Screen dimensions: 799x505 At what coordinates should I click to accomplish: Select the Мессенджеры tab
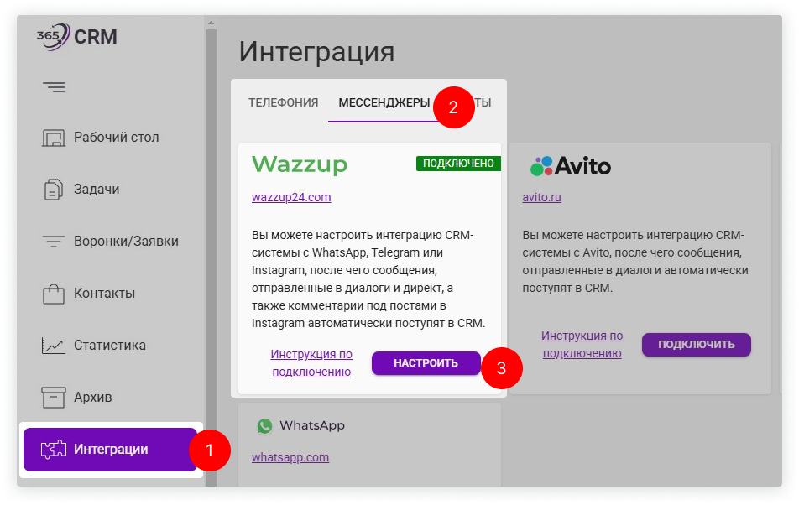(x=384, y=103)
